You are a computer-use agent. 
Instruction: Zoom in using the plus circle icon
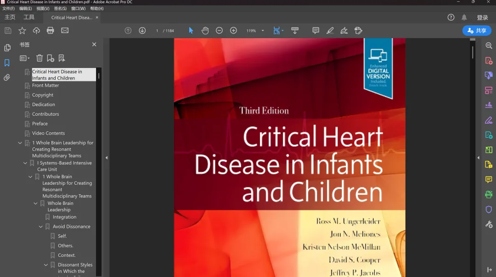[x=233, y=30]
